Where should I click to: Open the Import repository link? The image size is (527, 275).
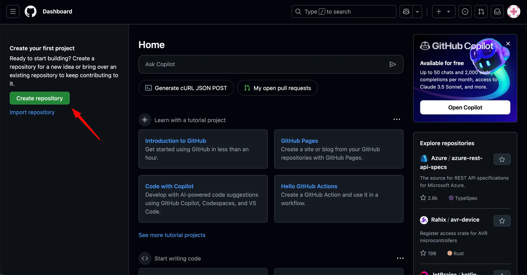[32, 112]
